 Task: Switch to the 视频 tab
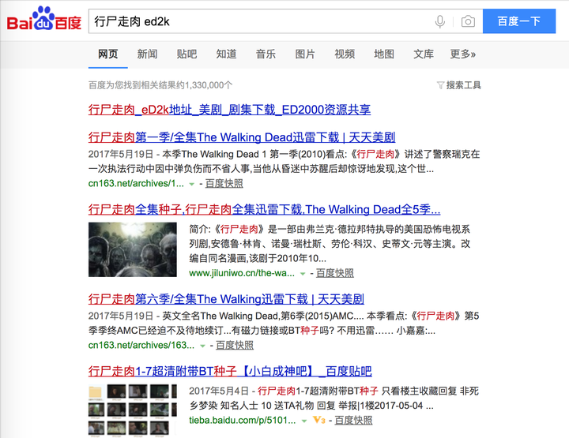(x=345, y=54)
